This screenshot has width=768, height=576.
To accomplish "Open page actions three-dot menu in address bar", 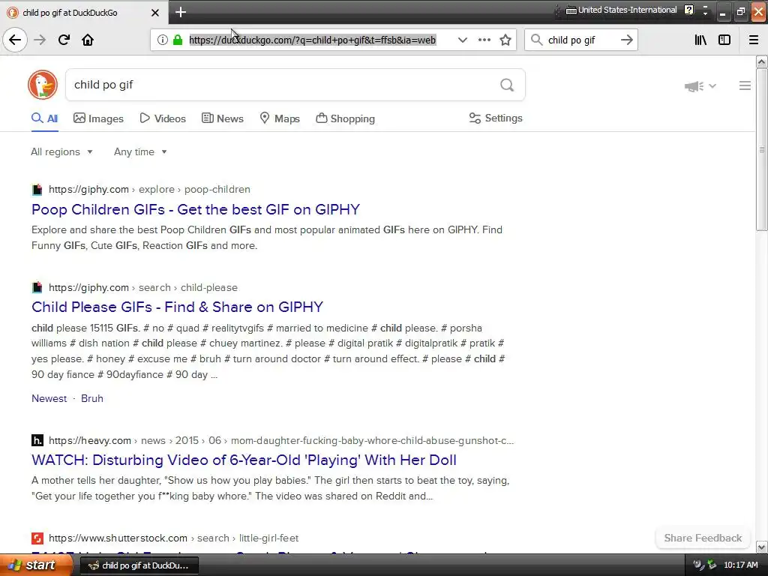I will point(484,40).
